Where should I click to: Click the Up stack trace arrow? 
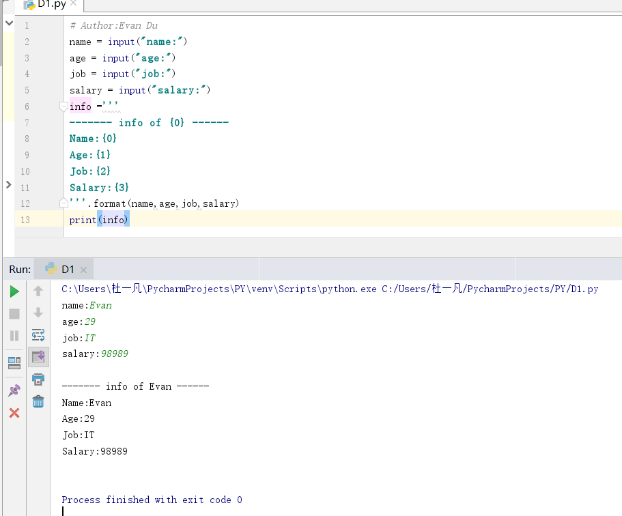tap(38, 291)
